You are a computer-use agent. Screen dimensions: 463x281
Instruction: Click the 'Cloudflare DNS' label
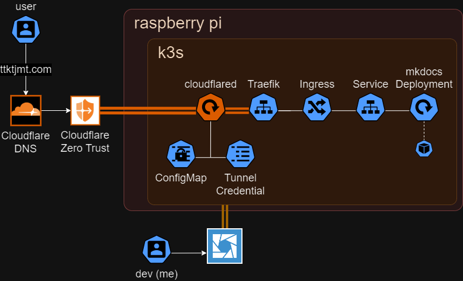(x=26, y=142)
